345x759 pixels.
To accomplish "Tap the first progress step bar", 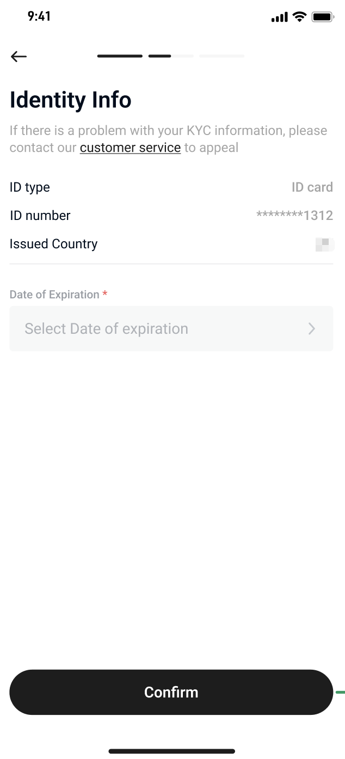I will click(120, 56).
